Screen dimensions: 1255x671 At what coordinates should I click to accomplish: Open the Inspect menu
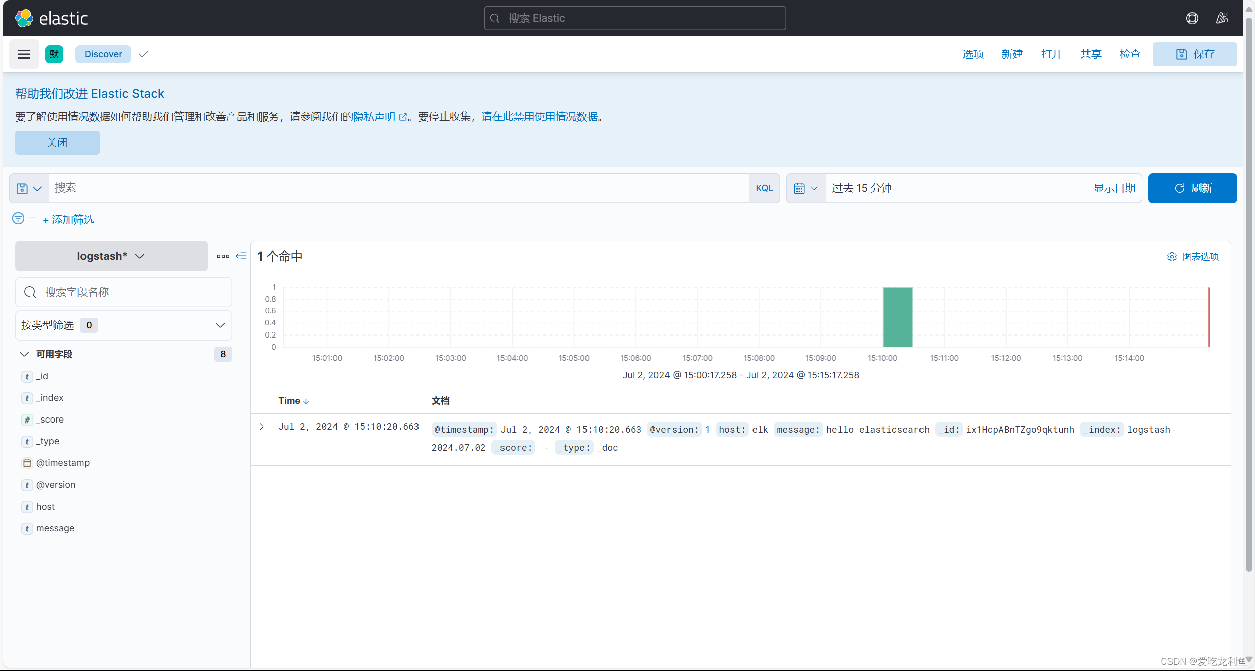point(1130,54)
